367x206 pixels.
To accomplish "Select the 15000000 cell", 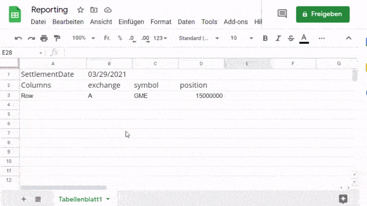I will tap(201, 96).
